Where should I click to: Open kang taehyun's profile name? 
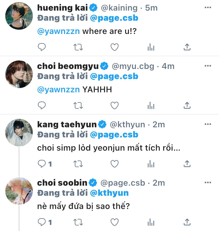(x=67, y=124)
